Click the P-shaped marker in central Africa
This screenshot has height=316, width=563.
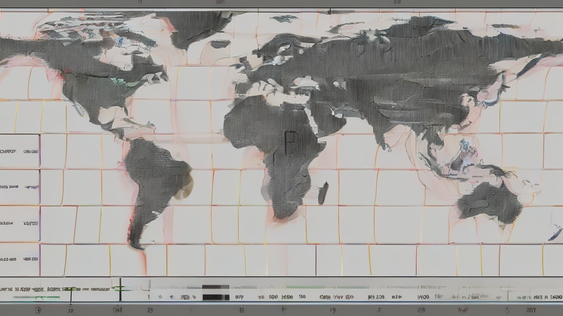[290, 142]
